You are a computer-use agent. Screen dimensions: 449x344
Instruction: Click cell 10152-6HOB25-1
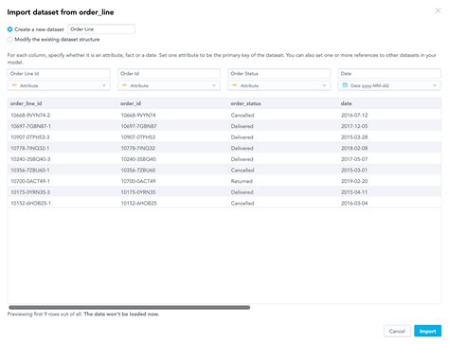30,203
